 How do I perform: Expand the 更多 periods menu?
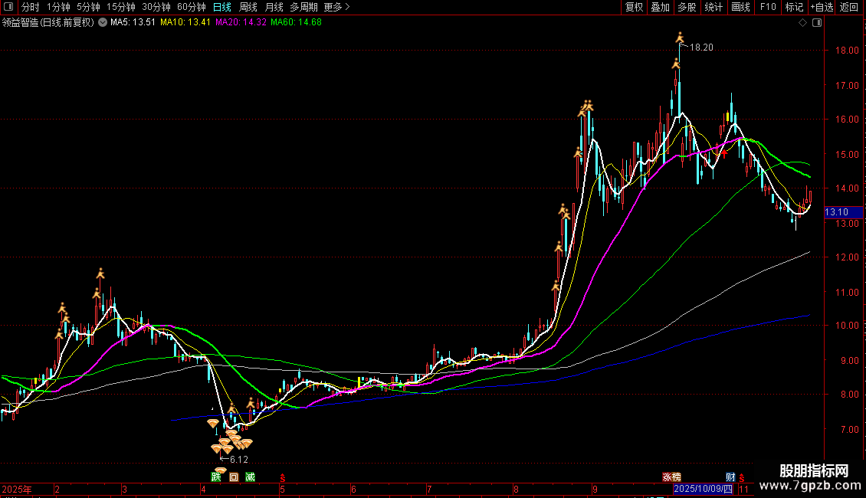[x=337, y=7]
